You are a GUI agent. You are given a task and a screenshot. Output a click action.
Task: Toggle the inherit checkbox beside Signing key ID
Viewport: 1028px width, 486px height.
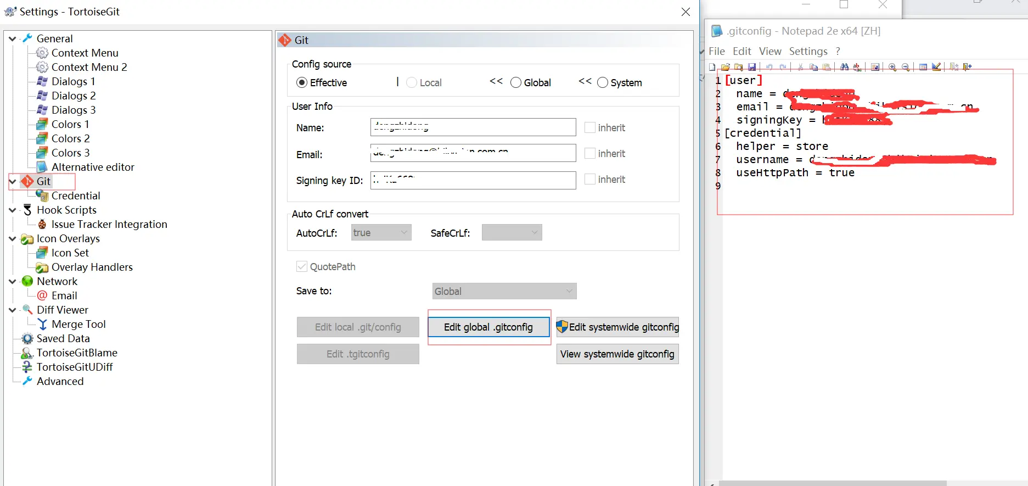590,179
